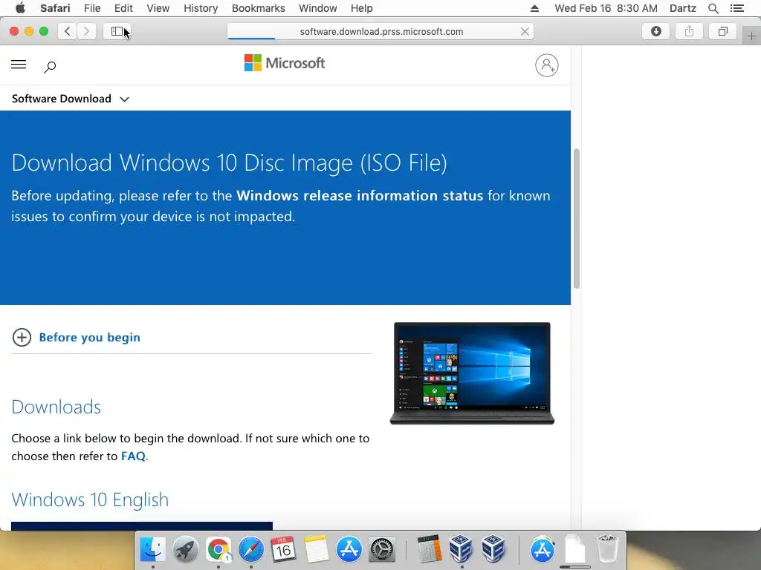
Task: Click the Windows 10 English heading
Action: click(x=90, y=499)
